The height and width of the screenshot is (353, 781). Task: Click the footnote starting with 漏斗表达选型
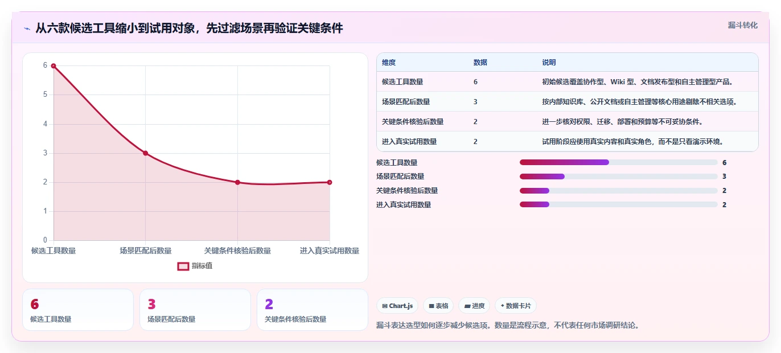coord(508,326)
